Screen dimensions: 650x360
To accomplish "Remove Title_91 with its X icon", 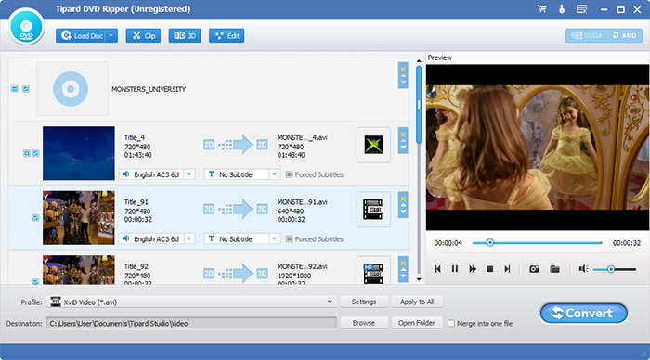I will [x=403, y=199].
